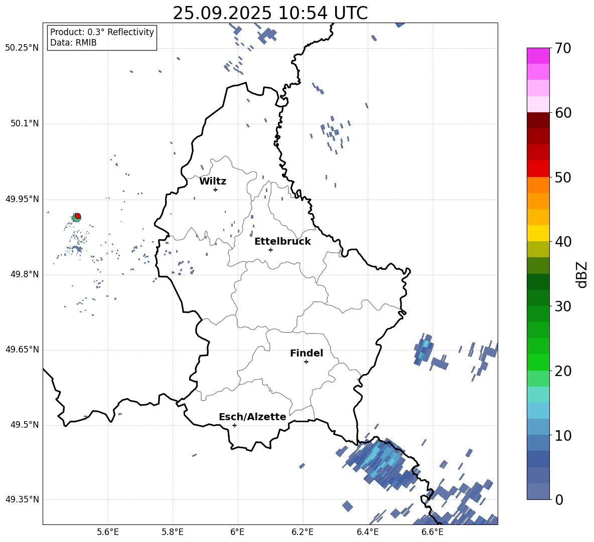Click the magenta swatch at top of colorbar
Viewport: 594px width, 542px height.
[538, 56]
